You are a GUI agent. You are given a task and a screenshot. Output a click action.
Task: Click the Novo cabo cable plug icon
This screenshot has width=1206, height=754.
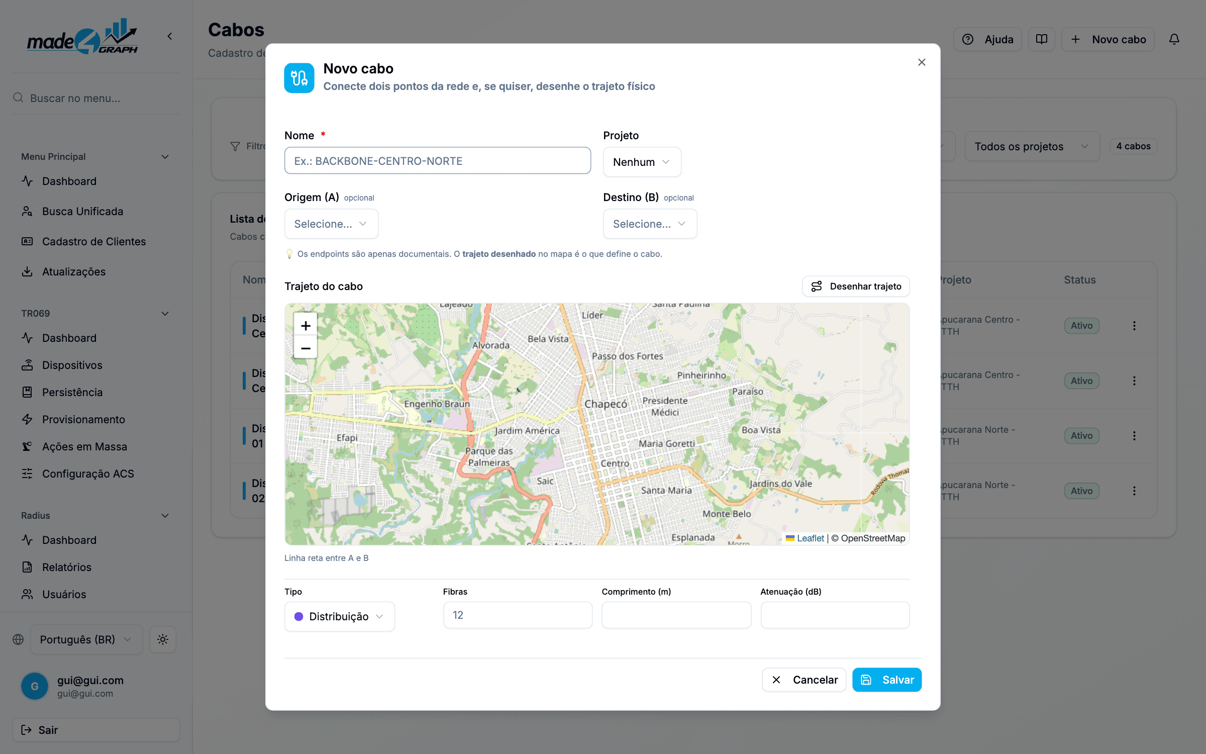[299, 78]
